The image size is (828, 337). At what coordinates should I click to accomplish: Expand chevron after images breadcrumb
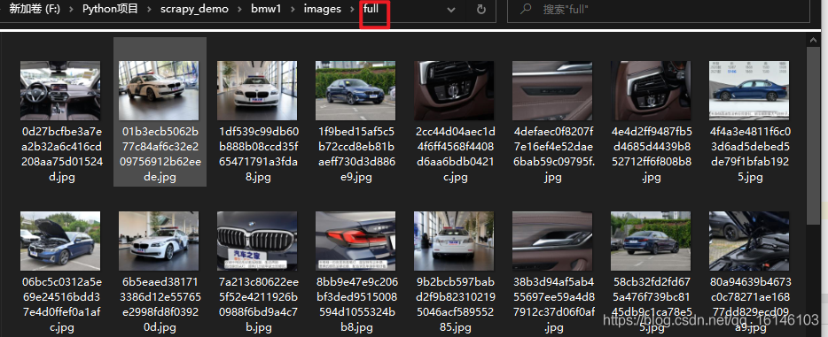point(352,10)
